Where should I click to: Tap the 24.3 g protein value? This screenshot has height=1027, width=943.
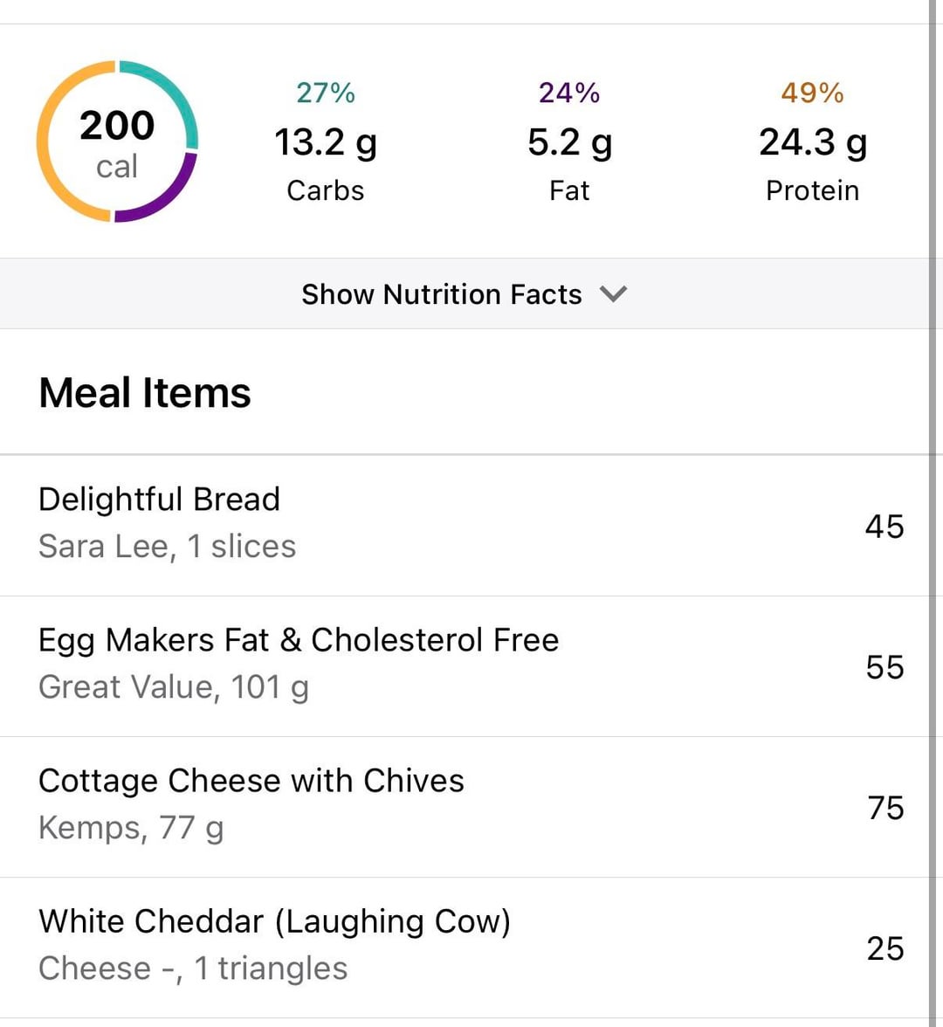pos(812,142)
